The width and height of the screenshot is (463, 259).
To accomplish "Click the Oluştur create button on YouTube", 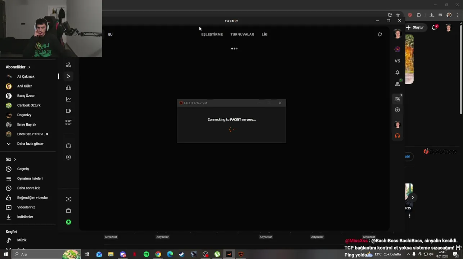I will point(415,27).
